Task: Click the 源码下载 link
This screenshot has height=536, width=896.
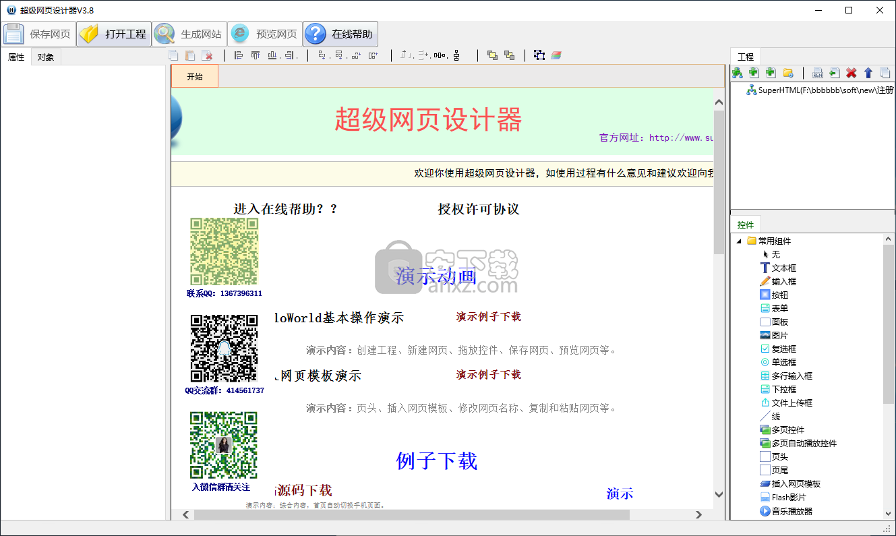Action: [x=304, y=490]
